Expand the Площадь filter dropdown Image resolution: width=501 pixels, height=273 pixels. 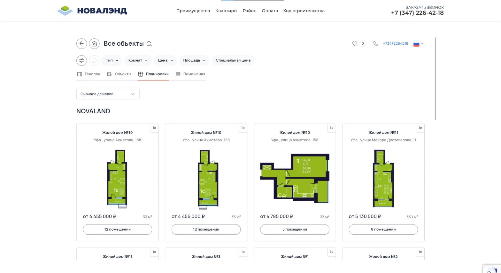click(x=194, y=60)
